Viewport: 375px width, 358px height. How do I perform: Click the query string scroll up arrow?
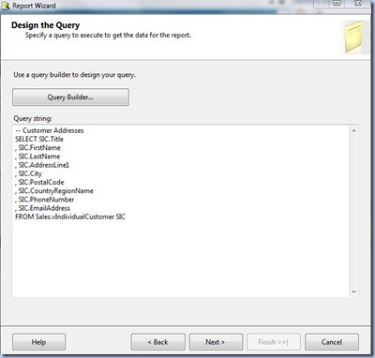coord(353,130)
